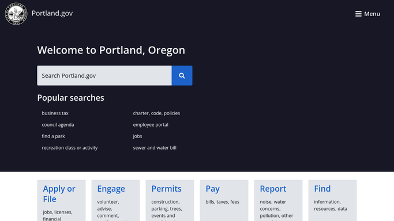This screenshot has height=221, width=394.
Task: Expand the Menu label in header
Action: 372,14
